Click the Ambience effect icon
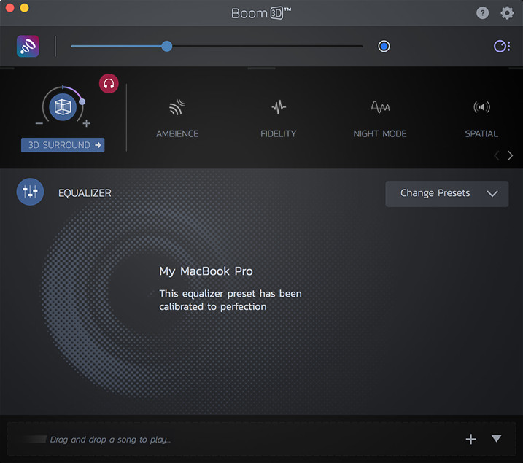 (x=177, y=107)
